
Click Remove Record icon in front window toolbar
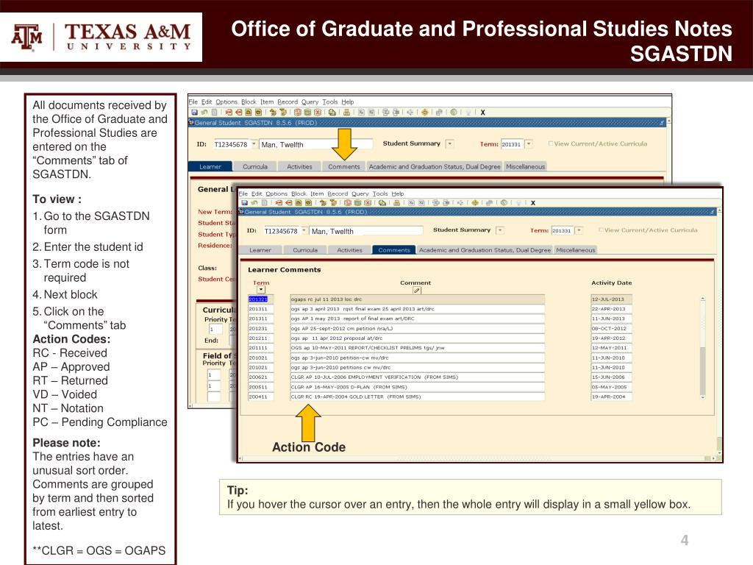pyautogui.click(x=288, y=203)
